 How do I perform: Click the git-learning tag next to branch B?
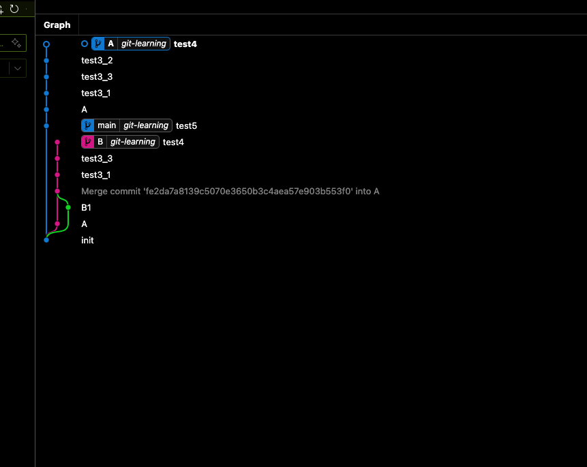133,142
